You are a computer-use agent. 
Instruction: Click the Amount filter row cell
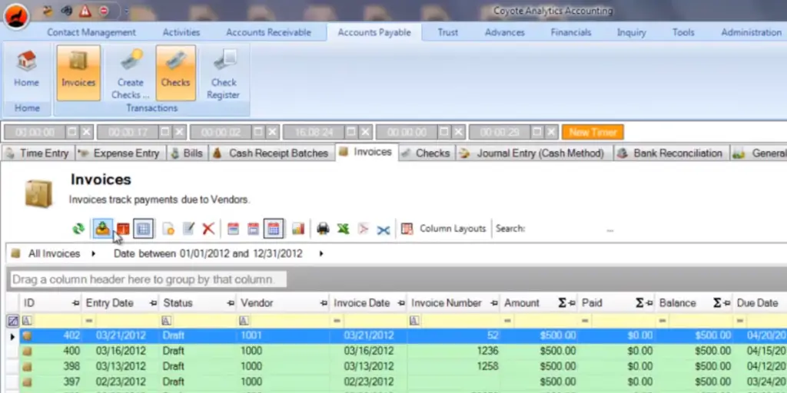pos(539,321)
